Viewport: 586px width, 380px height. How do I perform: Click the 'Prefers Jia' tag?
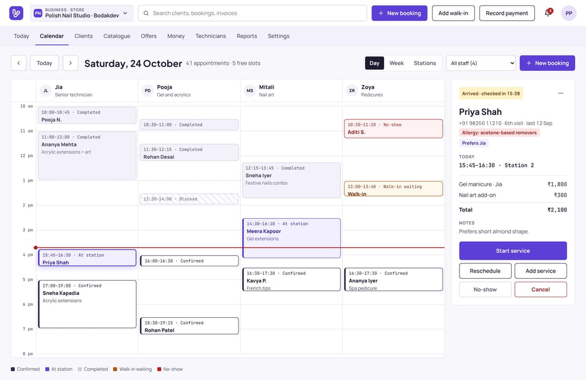[473, 143]
